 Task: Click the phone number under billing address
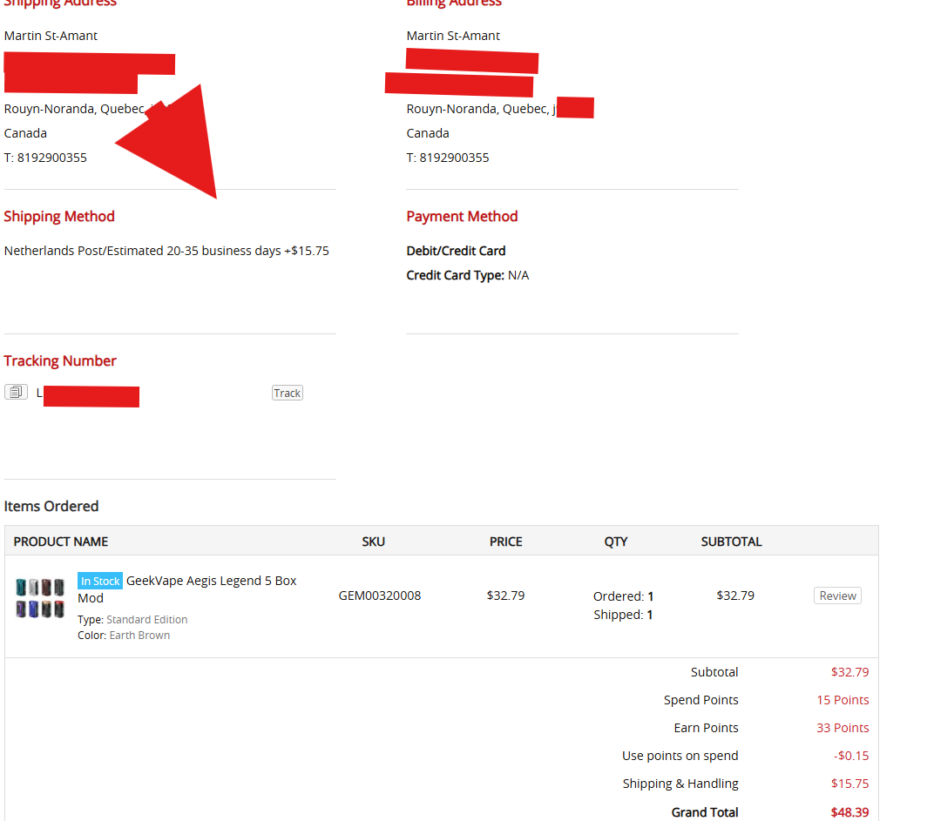click(x=454, y=158)
